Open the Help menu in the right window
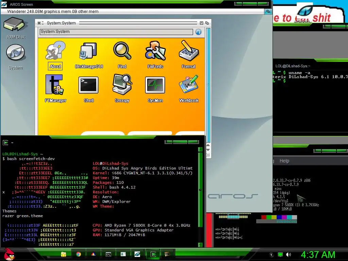Screen dimensions: 348x261 point(284,161)
